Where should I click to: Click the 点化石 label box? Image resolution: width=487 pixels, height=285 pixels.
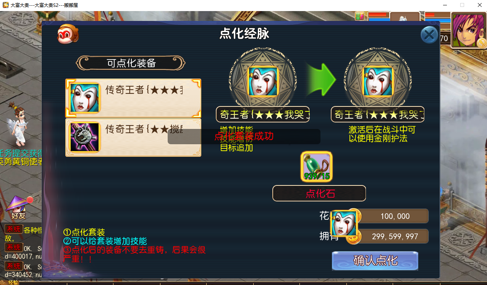pyautogui.click(x=319, y=193)
